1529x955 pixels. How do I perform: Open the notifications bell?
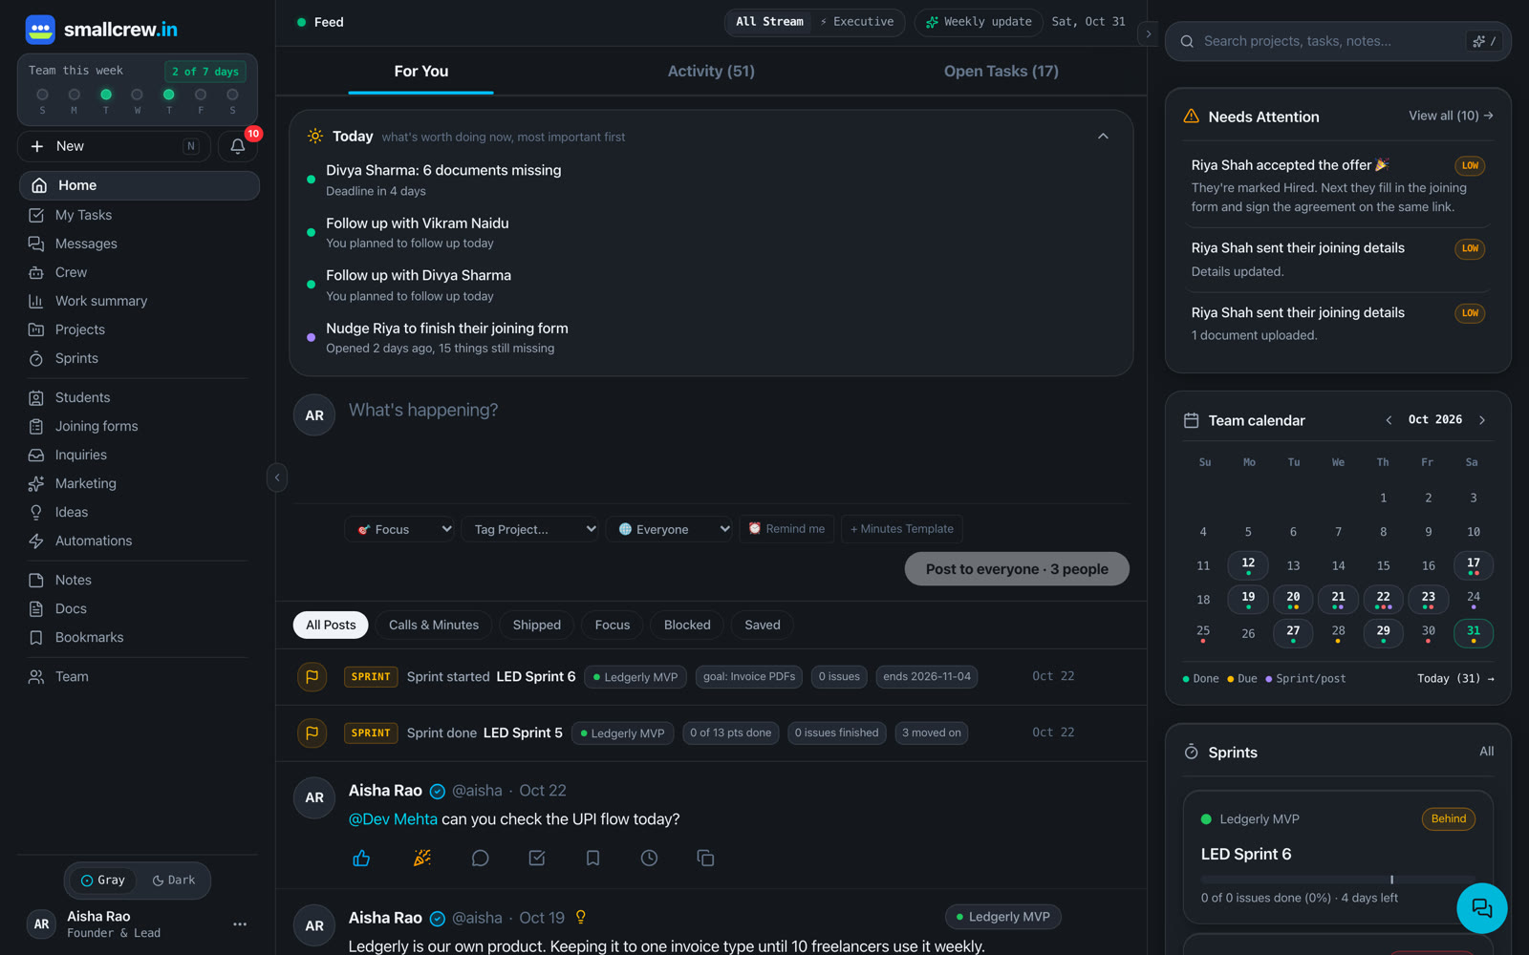click(x=238, y=146)
